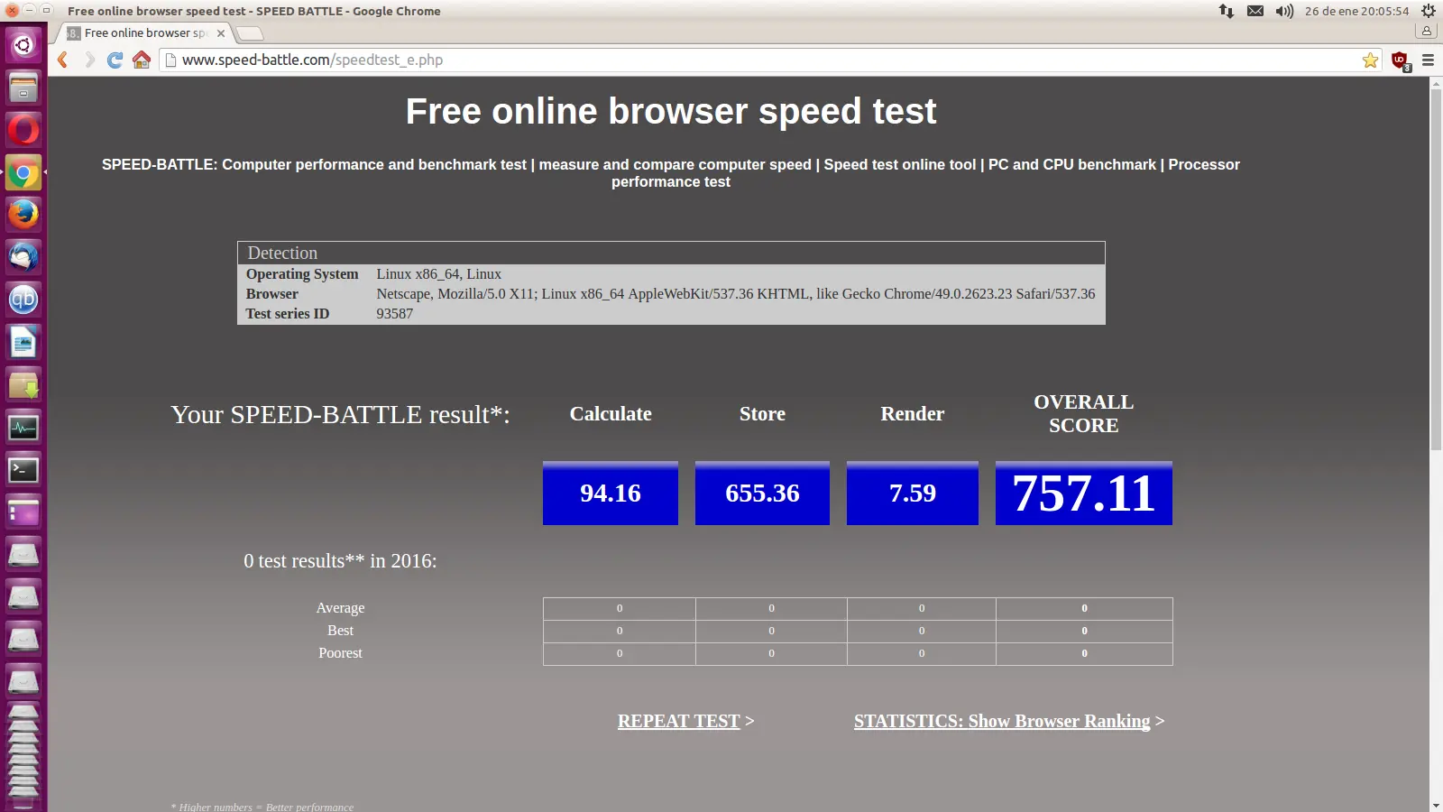Open the clock showing 26 de ene 20:05:54
Image resolution: width=1443 pixels, height=812 pixels.
tap(1356, 11)
